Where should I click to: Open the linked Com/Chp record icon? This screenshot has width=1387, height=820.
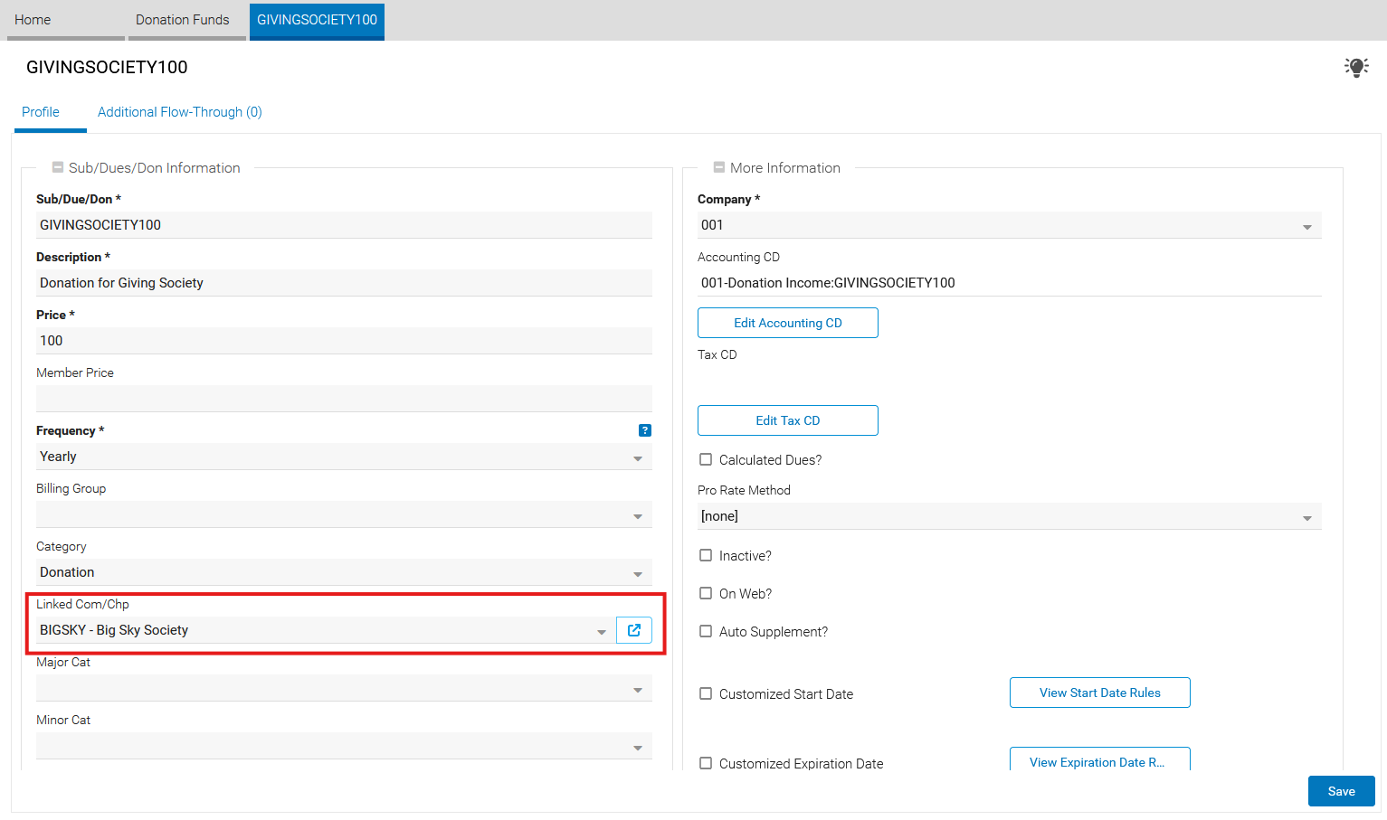click(x=634, y=630)
